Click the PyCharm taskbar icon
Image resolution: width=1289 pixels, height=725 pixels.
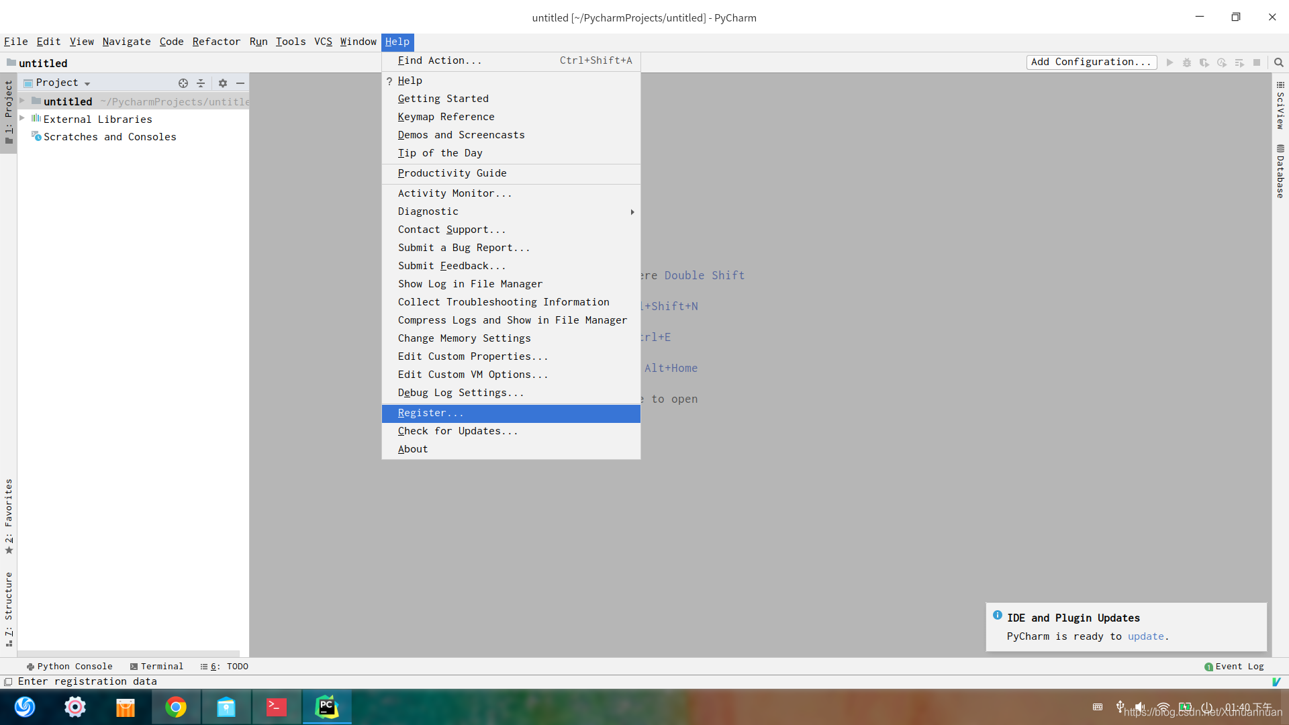(327, 706)
